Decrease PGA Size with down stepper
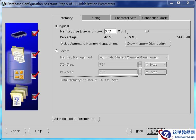 click(140, 73)
